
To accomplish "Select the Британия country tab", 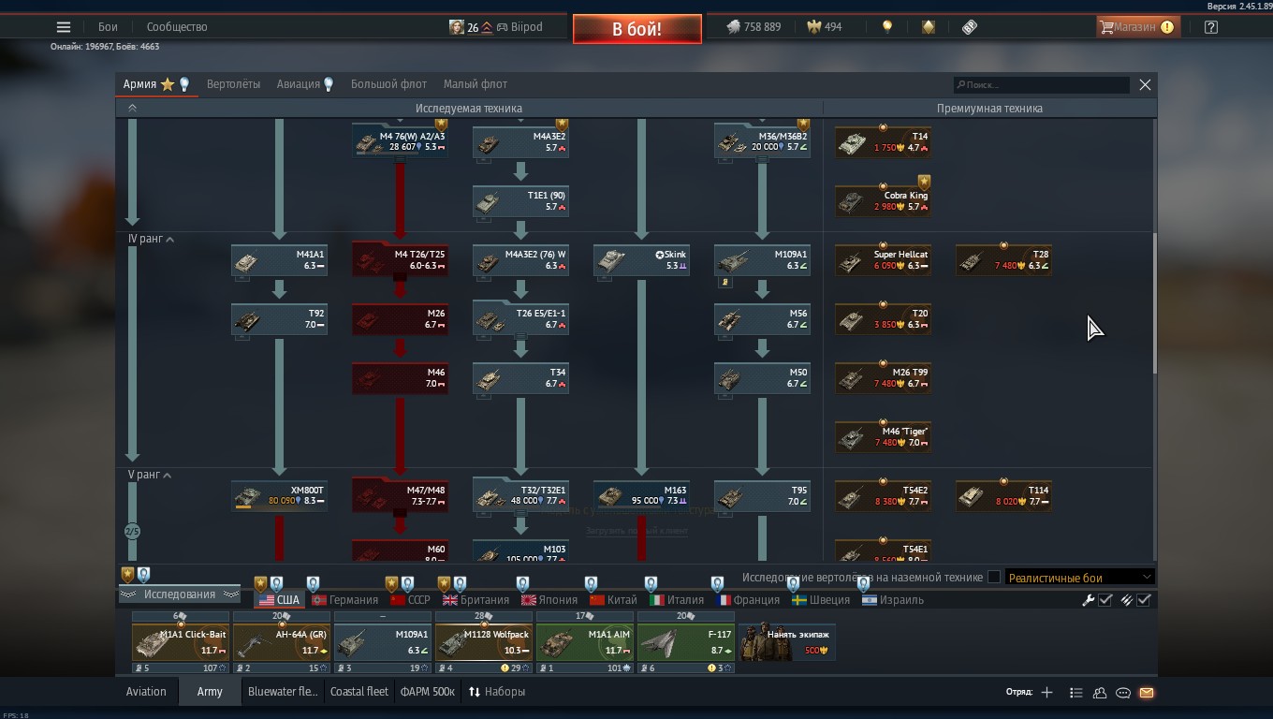I will 476,600.
